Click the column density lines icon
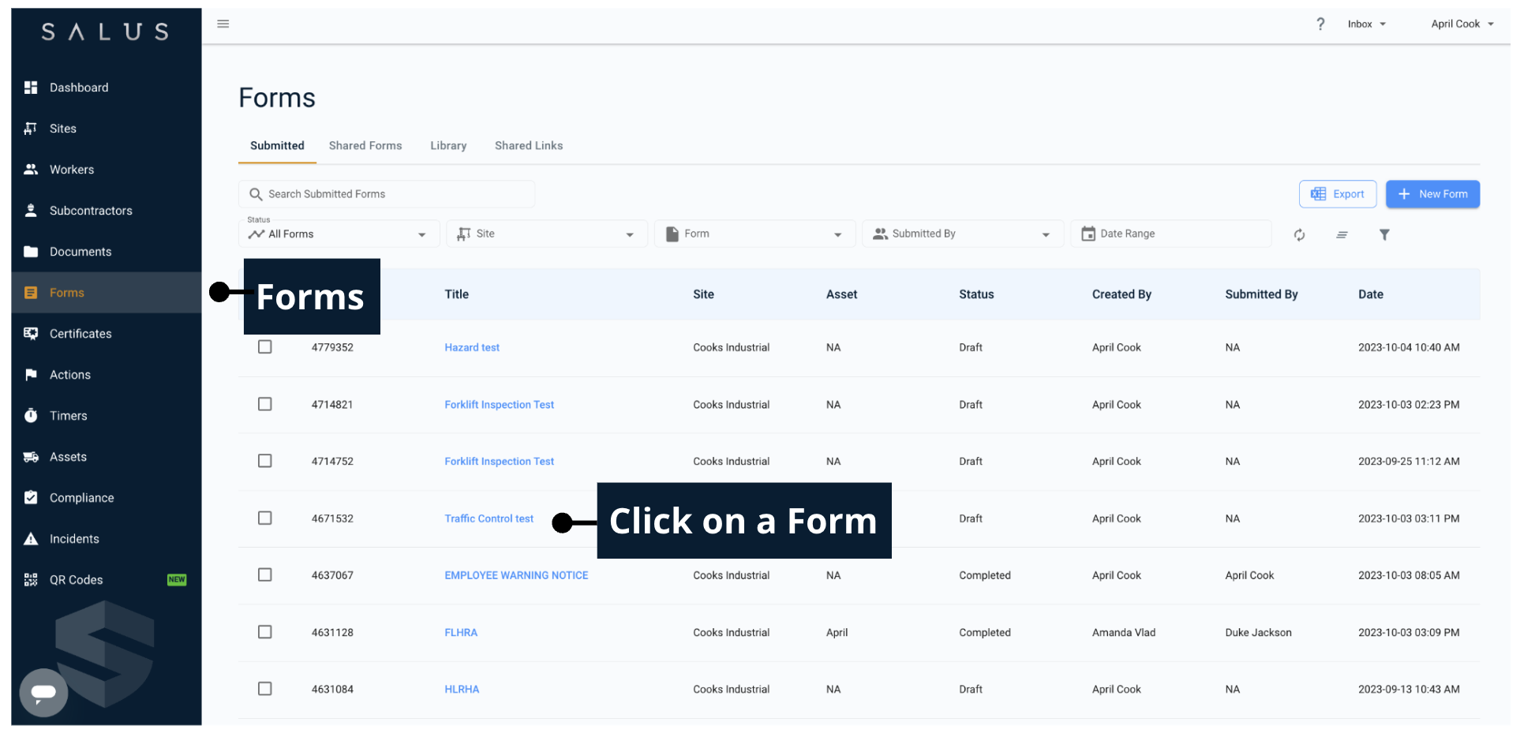This screenshot has width=1520, height=737. click(1342, 235)
